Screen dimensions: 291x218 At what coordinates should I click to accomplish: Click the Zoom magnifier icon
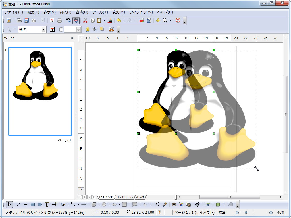pyautogui.click(x=165, y=20)
